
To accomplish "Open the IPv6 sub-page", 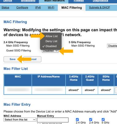I will [x=38, y=7].
